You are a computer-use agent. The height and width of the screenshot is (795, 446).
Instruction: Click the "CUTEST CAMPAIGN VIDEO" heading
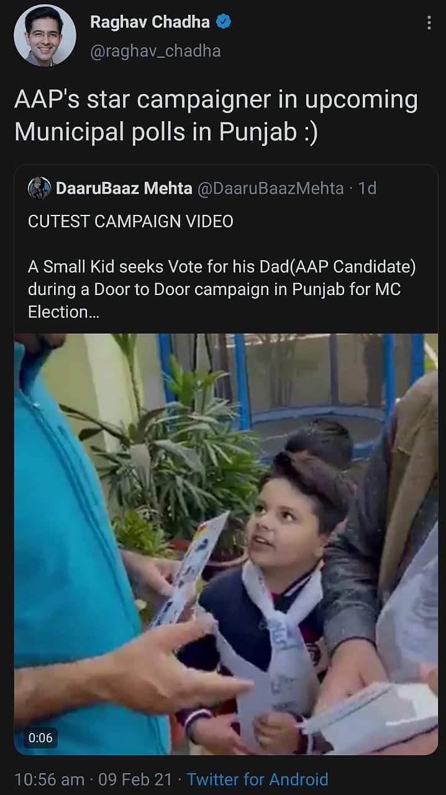tap(130, 222)
